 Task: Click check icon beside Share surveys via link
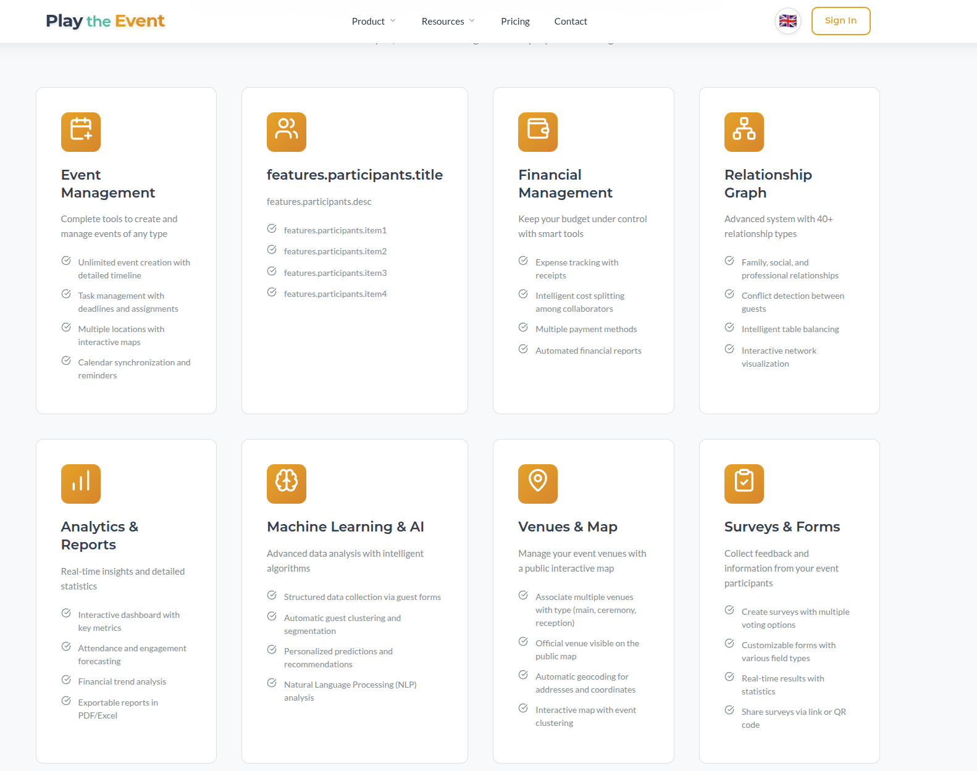click(729, 710)
